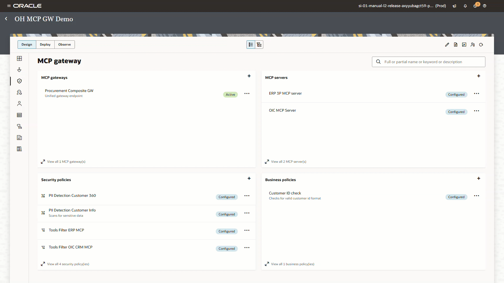Add a new MCP gateway

(x=249, y=76)
